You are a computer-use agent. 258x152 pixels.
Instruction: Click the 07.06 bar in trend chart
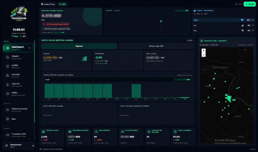click(136, 91)
